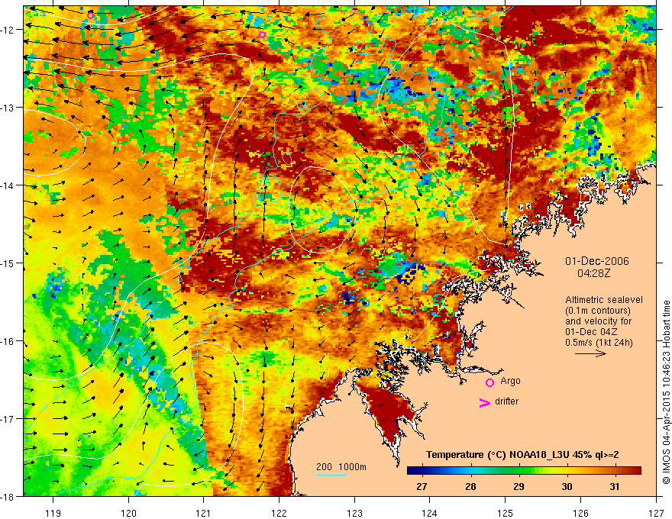This screenshot has height=519, width=672.
Task: Click '01-Dec 04Z' caption line
Action: click(x=592, y=332)
